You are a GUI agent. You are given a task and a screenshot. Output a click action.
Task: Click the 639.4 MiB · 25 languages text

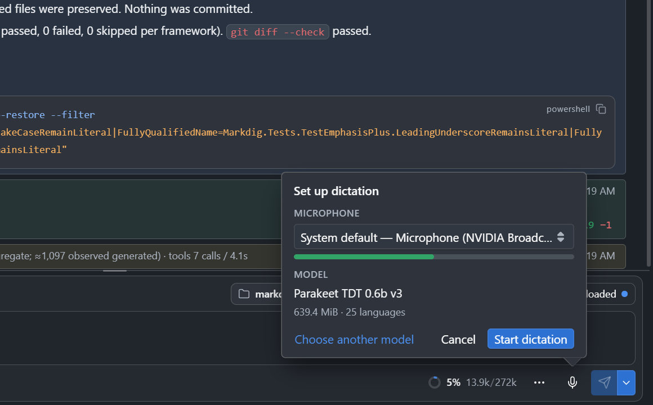(x=350, y=312)
